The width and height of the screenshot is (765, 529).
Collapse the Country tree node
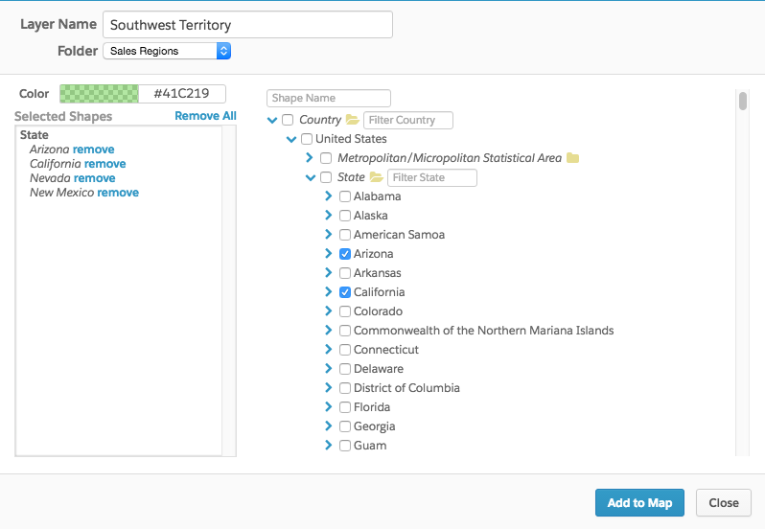point(272,120)
